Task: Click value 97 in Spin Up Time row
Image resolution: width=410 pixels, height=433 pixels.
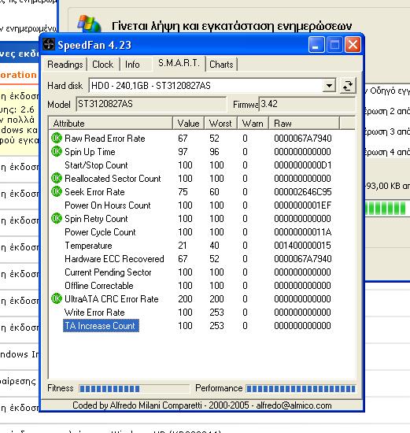Action: 183,152
